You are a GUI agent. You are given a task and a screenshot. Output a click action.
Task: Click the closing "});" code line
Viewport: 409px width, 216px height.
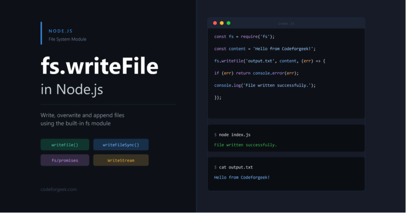[x=218, y=98]
